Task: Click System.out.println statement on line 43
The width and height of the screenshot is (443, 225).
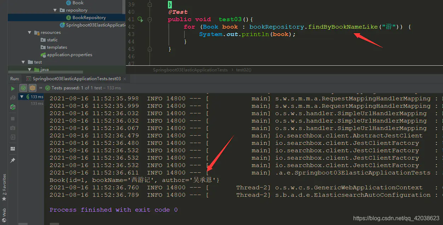Action: (247, 34)
